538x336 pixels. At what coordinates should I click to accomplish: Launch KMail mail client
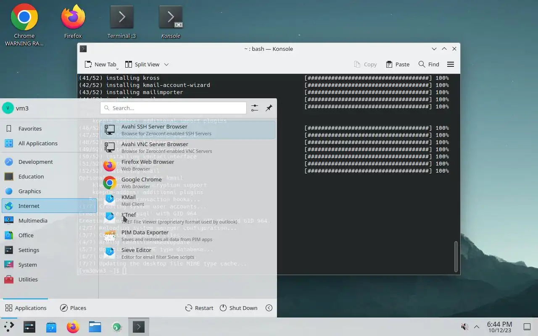tap(188, 200)
